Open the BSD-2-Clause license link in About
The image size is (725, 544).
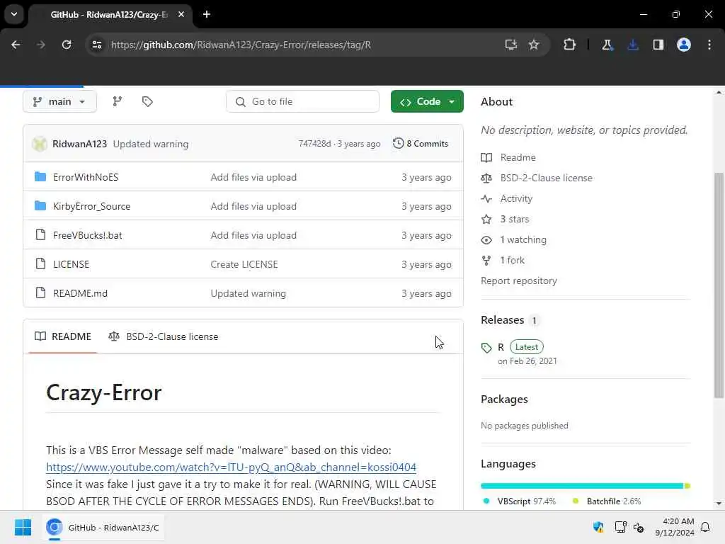546,178
